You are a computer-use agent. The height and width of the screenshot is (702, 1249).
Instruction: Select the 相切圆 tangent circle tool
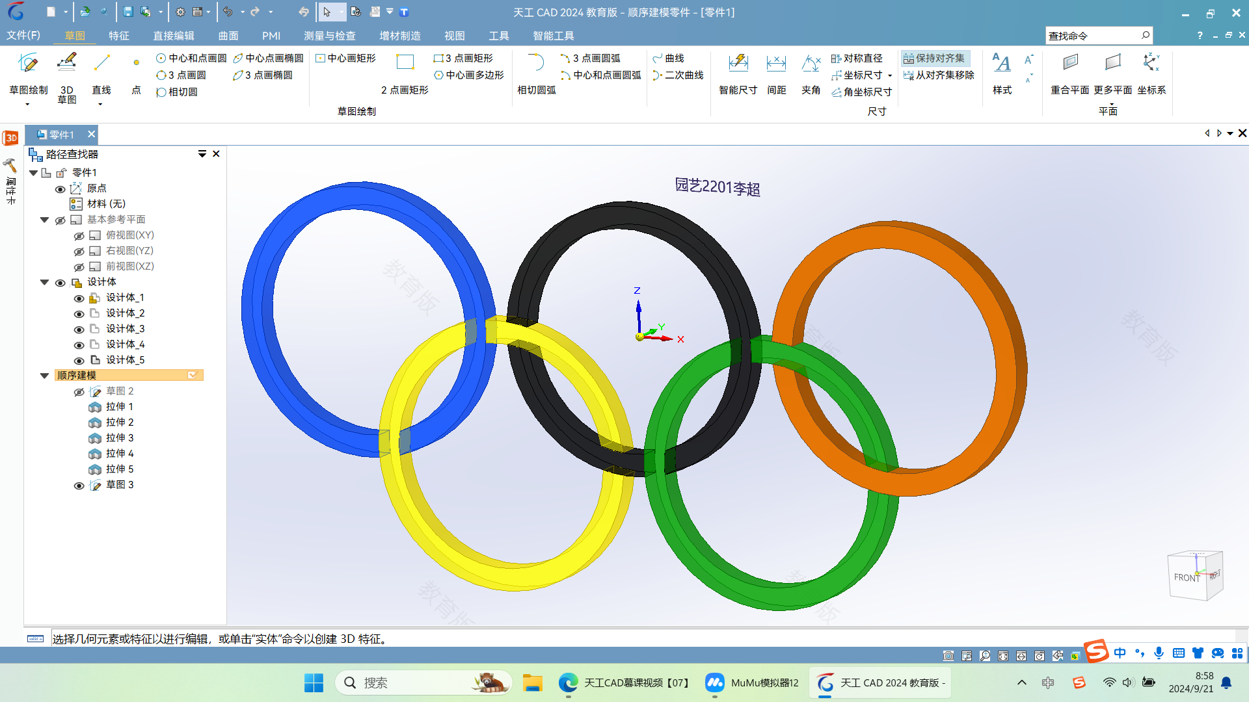[x=177, y=92]
